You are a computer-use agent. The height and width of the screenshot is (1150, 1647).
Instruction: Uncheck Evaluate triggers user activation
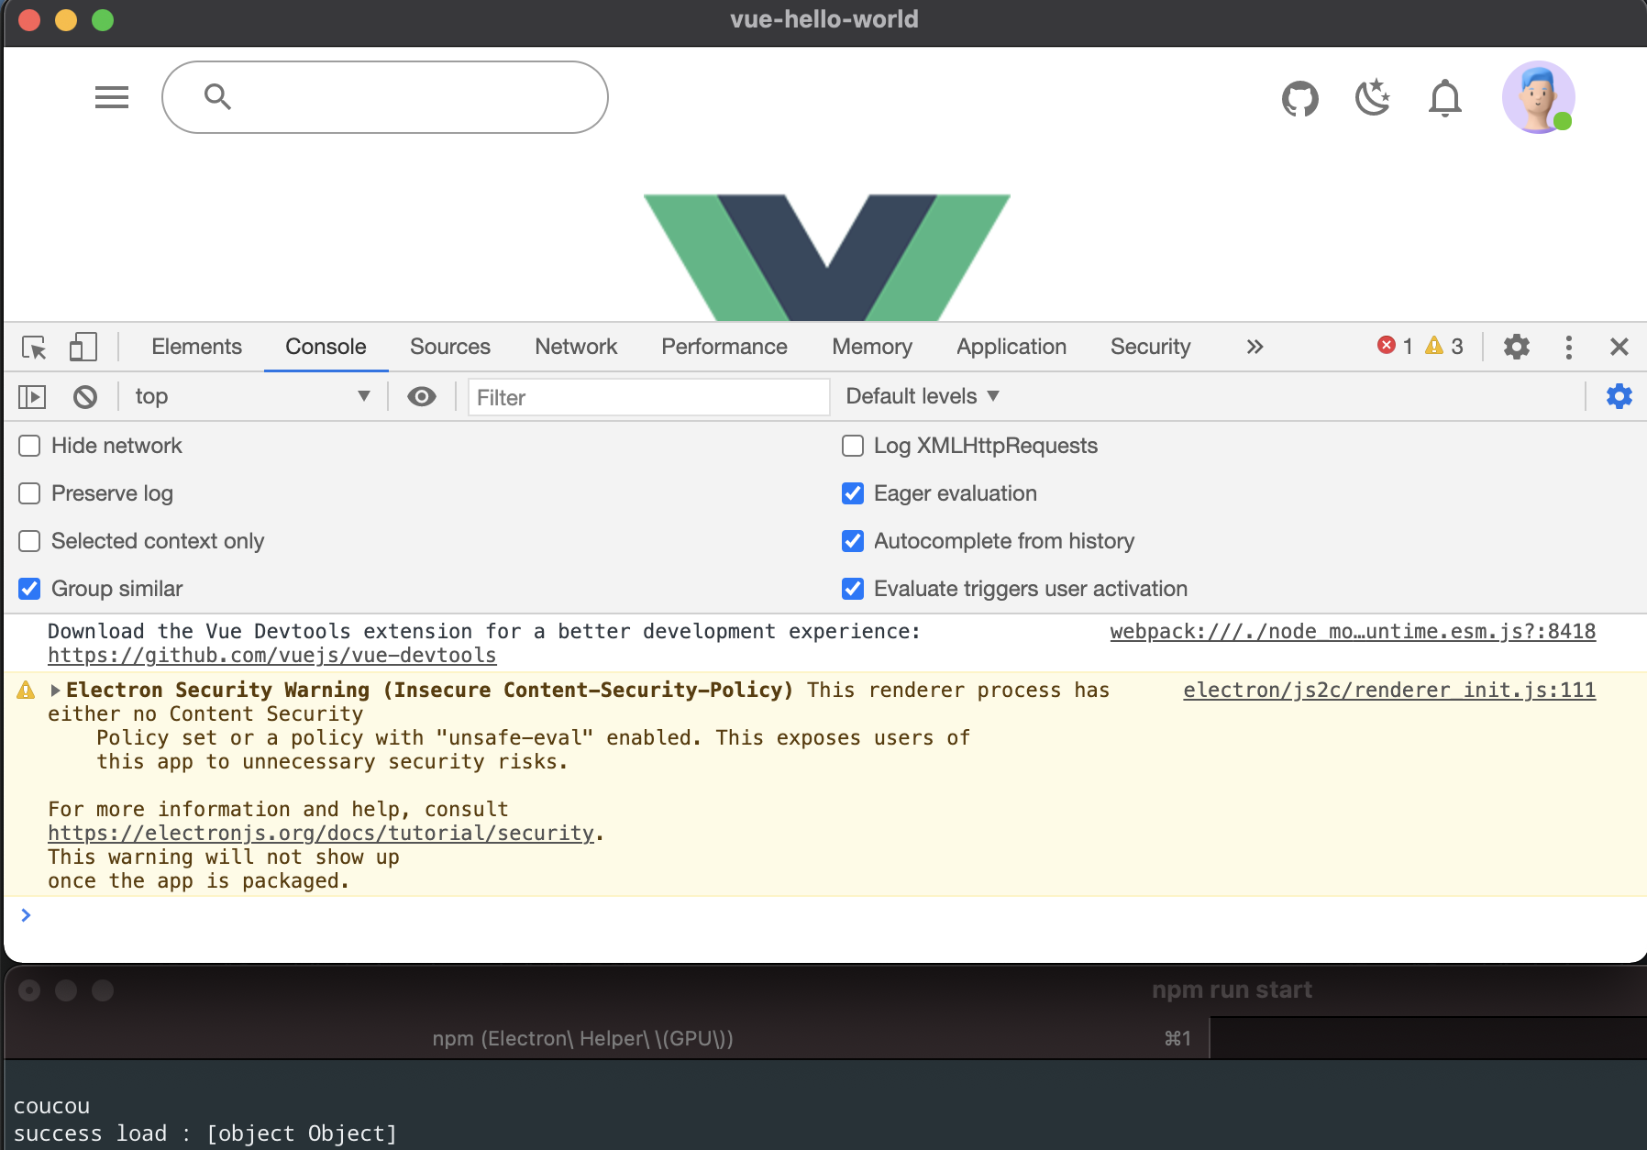coord(853,589)
